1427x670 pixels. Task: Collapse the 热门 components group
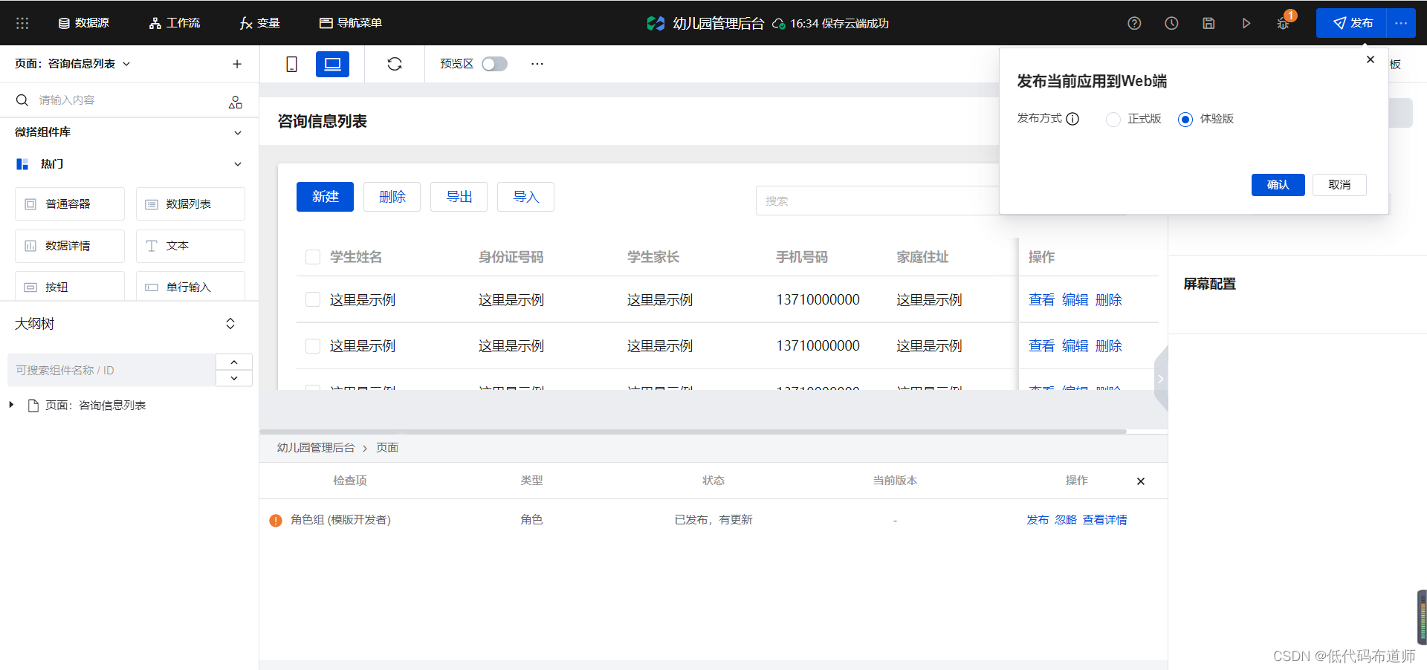pyautogui.click(x=238, y=164)
